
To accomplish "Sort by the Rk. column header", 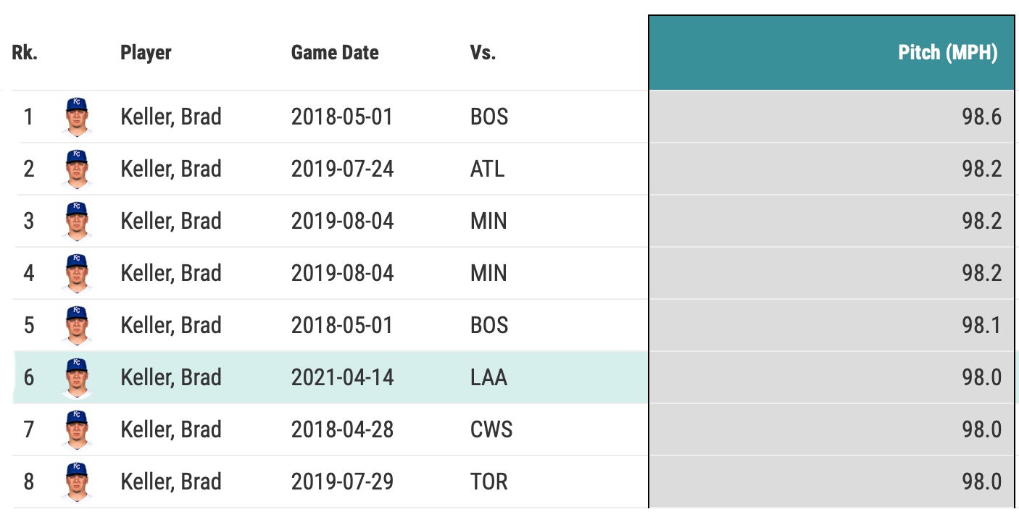I will pyautogui.click(x=25, y=53).
